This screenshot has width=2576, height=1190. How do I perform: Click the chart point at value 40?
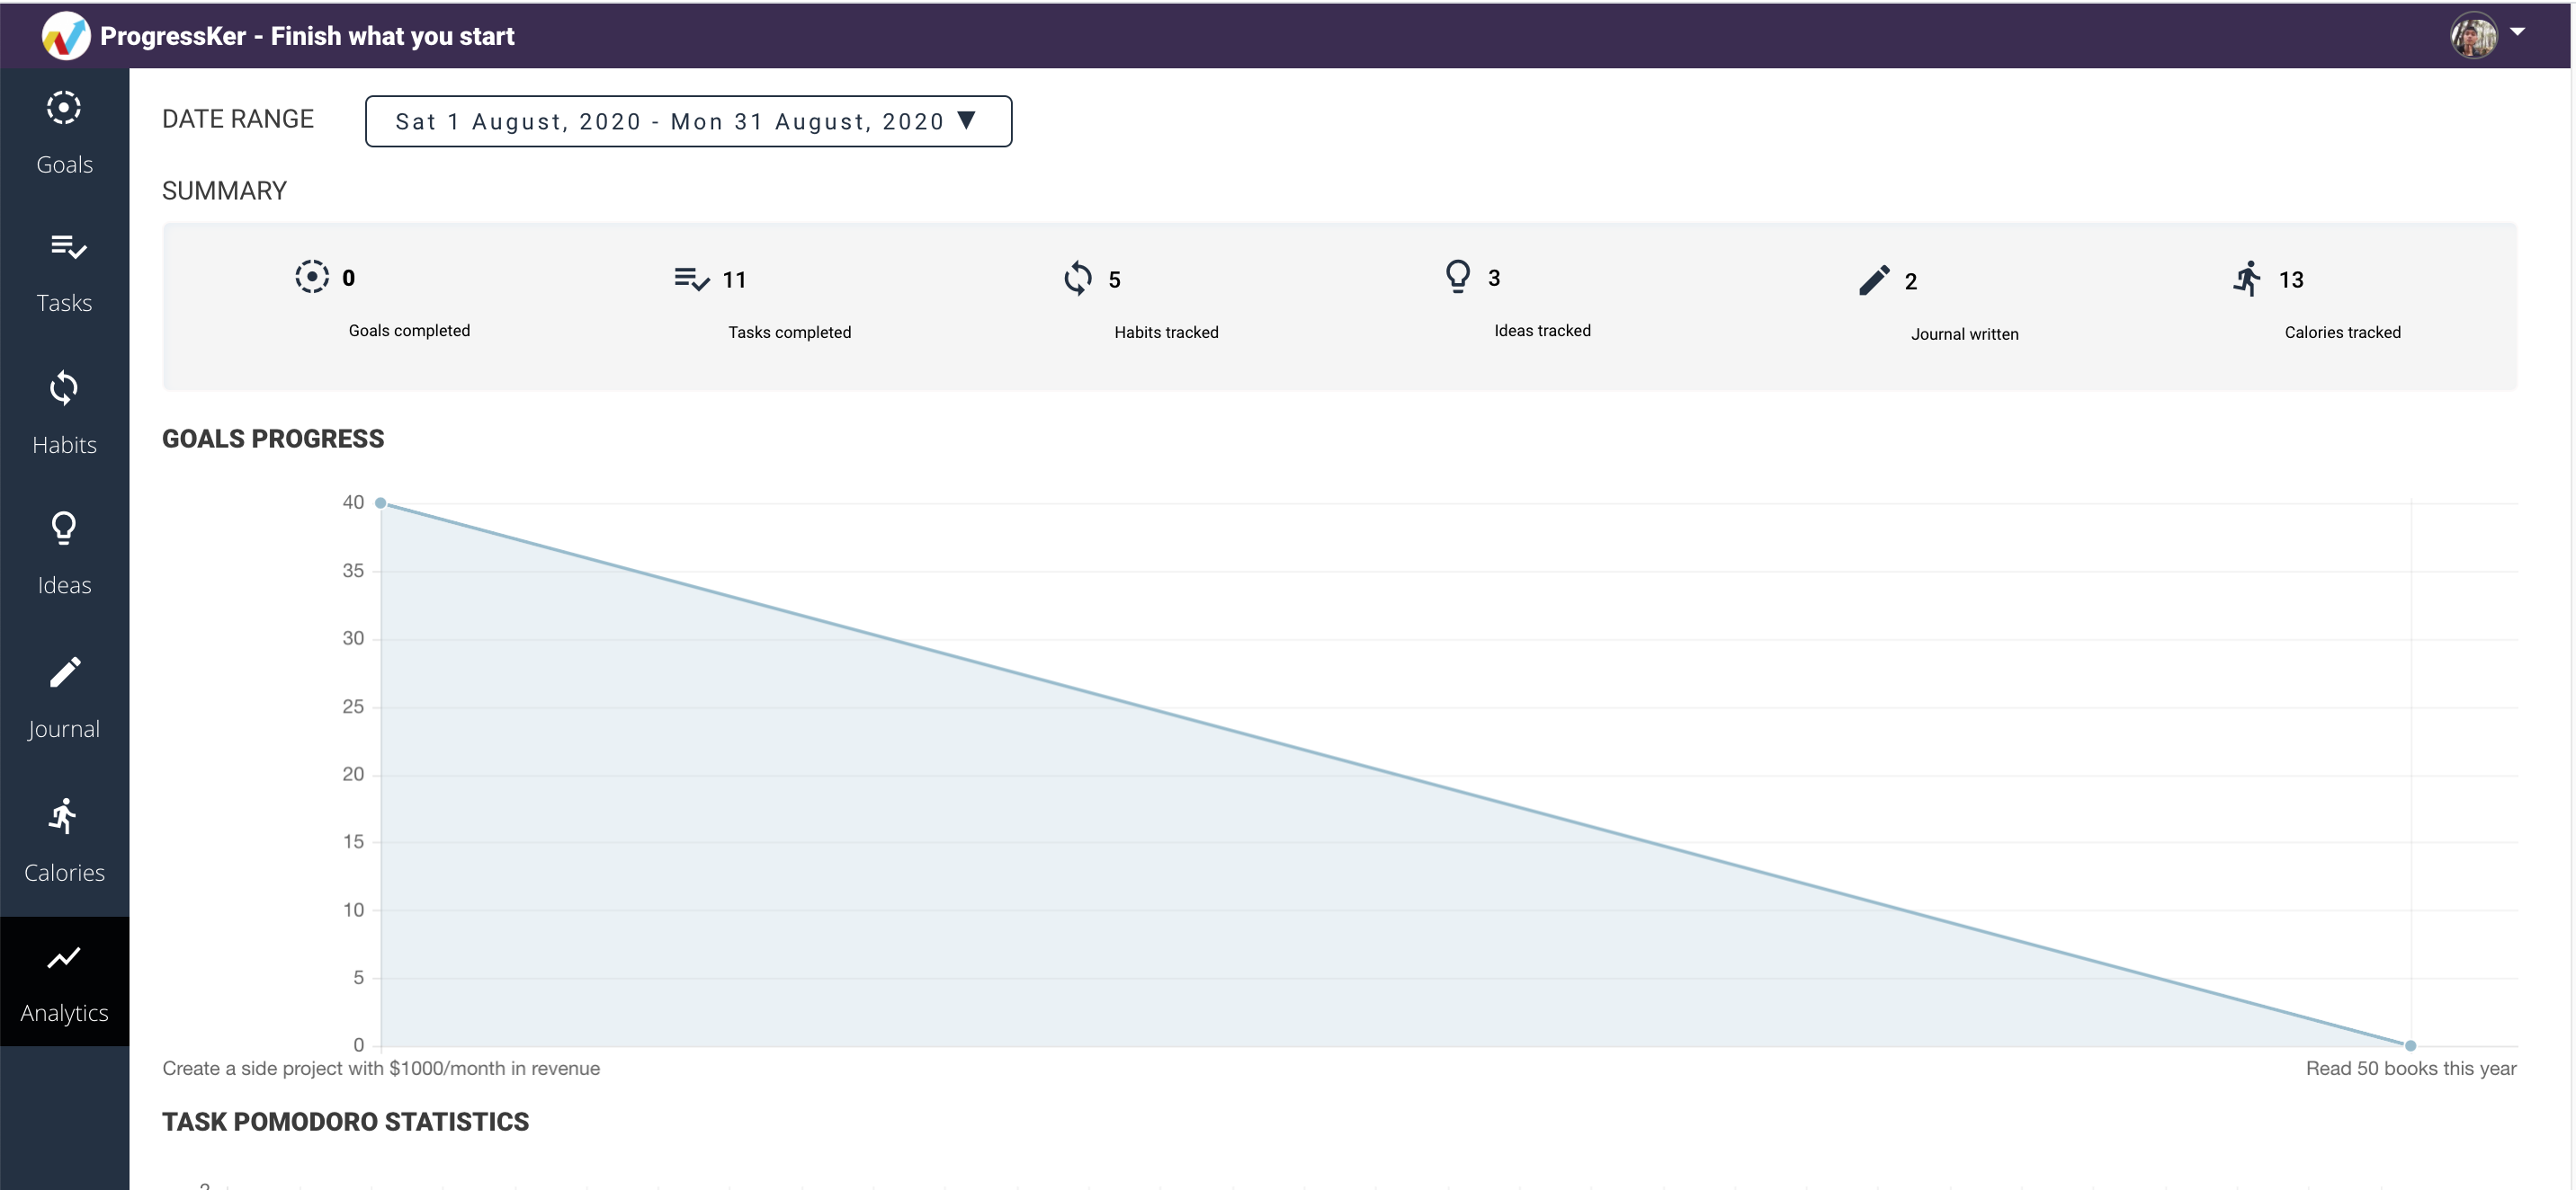click(381, 502)
